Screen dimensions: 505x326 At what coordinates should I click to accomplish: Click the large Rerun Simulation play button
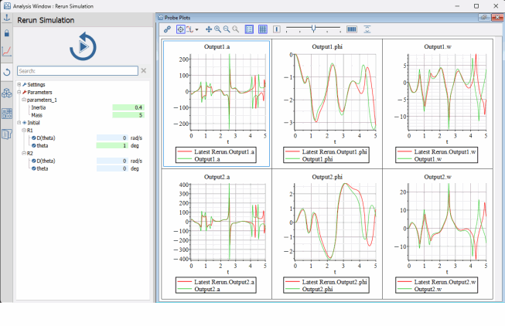coord(84,47)
